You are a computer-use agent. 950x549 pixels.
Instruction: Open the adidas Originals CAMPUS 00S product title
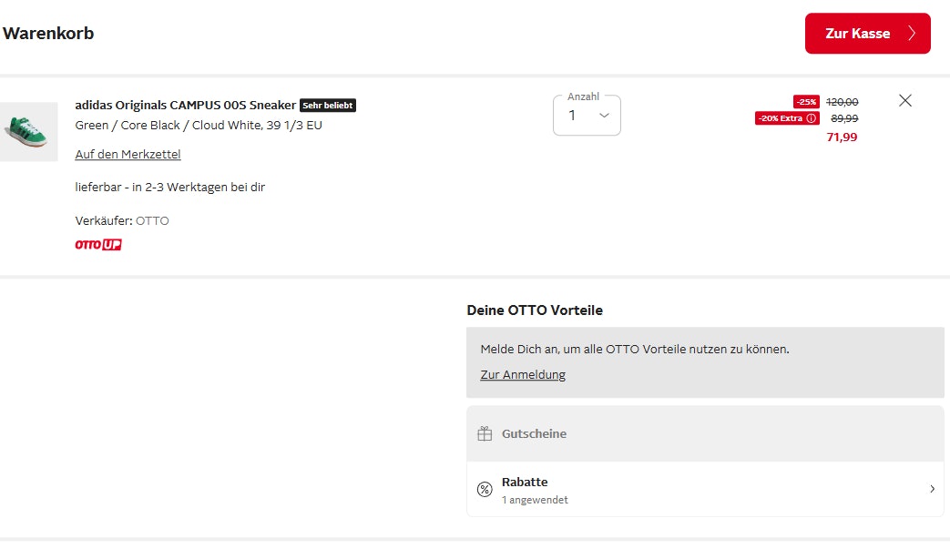pos(185,106)
